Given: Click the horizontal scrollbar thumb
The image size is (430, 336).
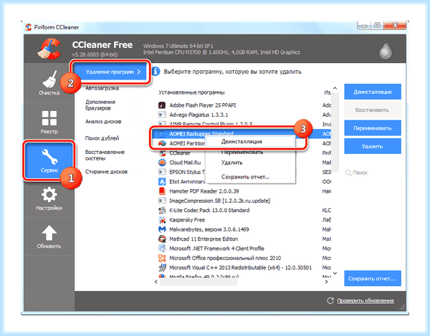Looking at the screenshot, I should coord(199,282).
